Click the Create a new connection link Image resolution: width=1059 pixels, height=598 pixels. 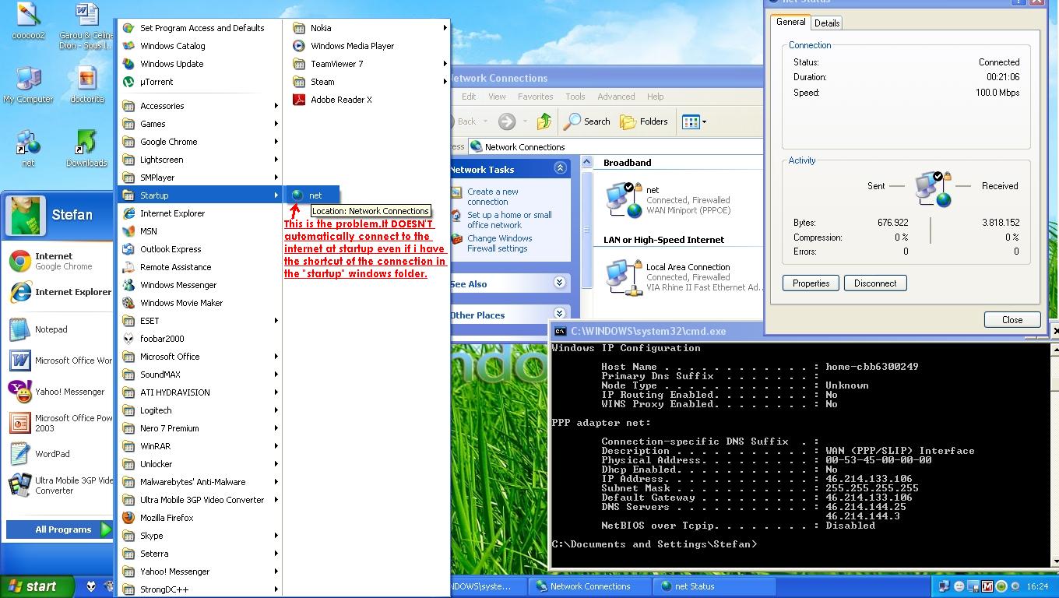[493, 196]
